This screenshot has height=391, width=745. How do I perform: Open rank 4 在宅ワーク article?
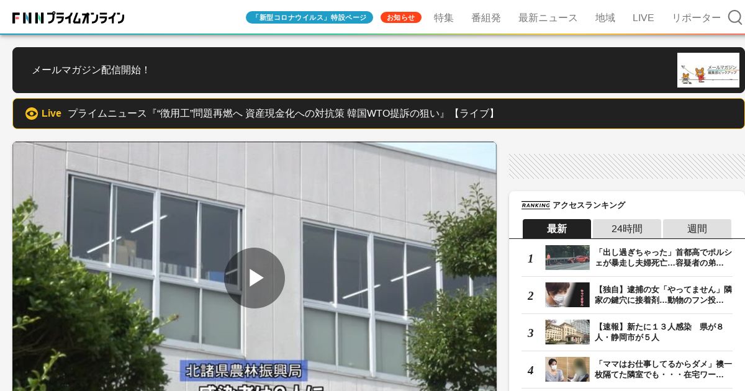(663, 369)
